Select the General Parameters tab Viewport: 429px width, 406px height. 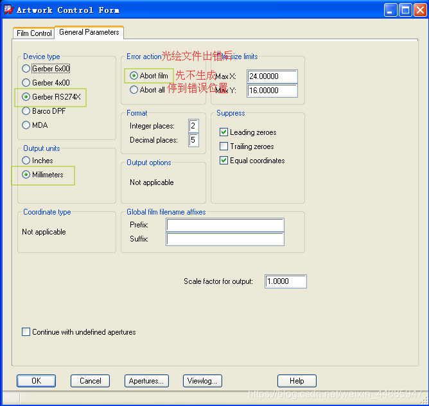click(89, 32)
